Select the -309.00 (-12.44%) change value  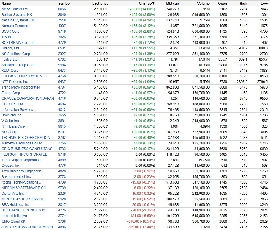(x=141, y=227)
